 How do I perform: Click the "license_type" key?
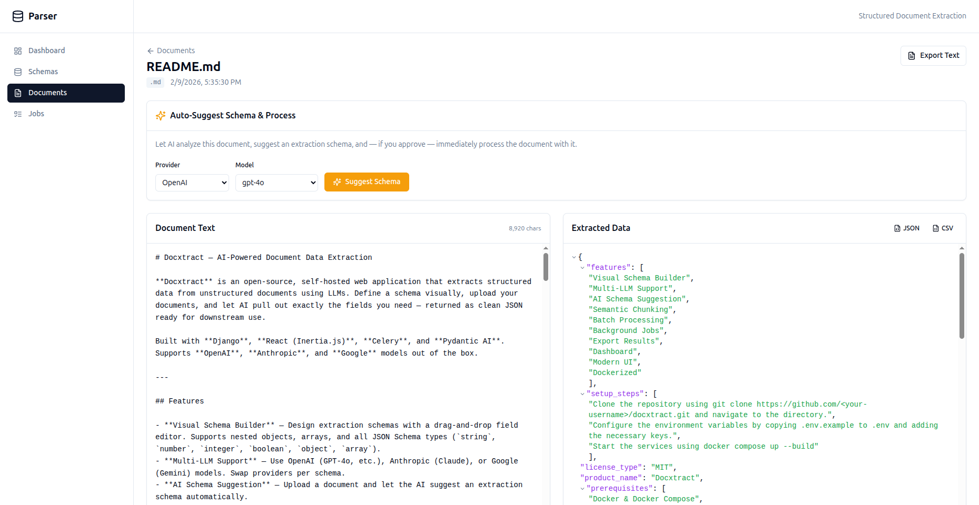(611, 468)
